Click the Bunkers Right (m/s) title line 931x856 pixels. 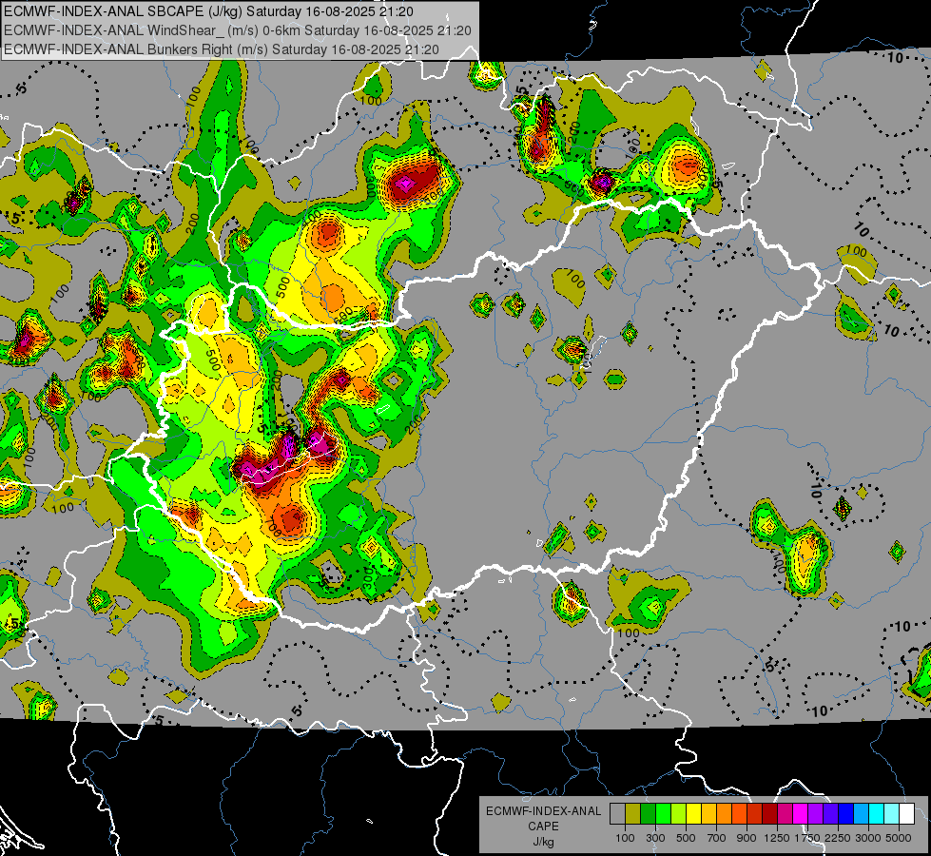[x=222, y=49]
